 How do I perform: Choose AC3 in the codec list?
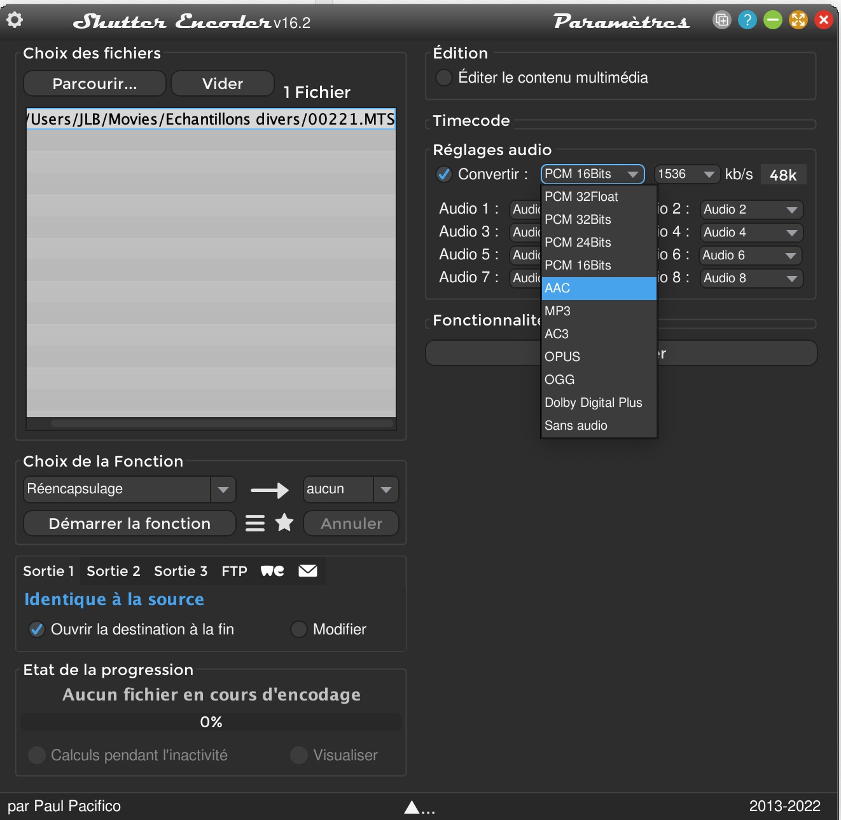(x=599, y=334)
